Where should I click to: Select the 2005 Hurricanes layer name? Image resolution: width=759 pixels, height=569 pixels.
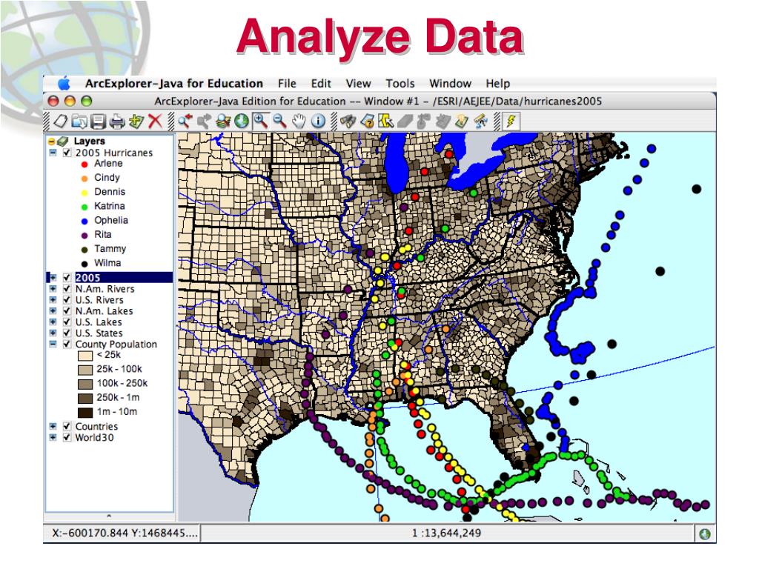[x=113, y=153]
